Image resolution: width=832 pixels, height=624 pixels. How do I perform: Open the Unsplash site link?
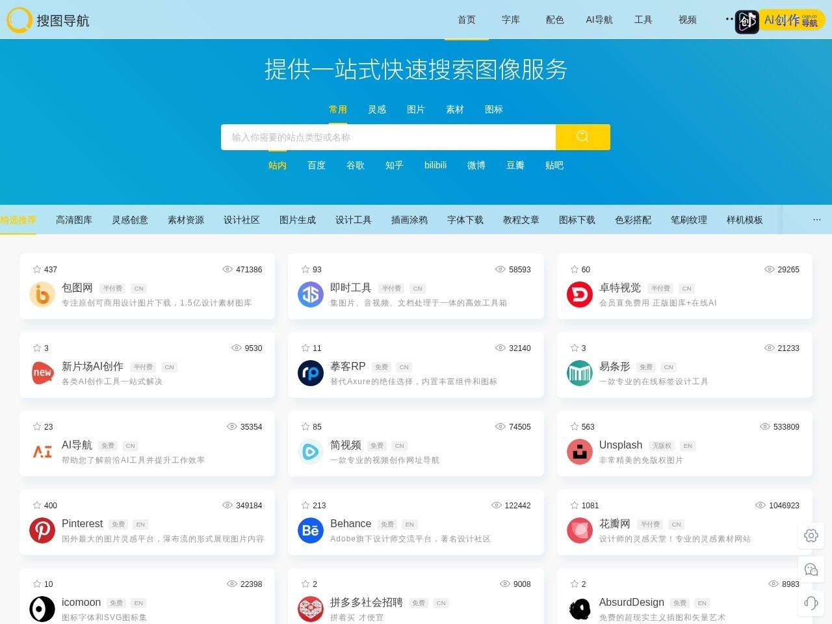tap(621, 445)
